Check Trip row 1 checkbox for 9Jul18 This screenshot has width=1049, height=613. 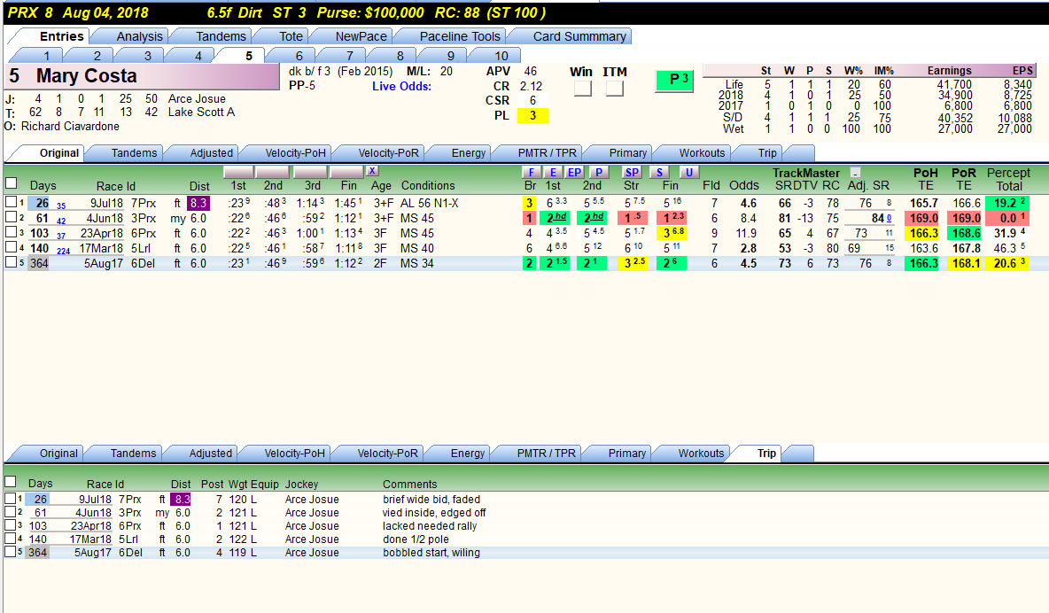(x=10, y=499)
